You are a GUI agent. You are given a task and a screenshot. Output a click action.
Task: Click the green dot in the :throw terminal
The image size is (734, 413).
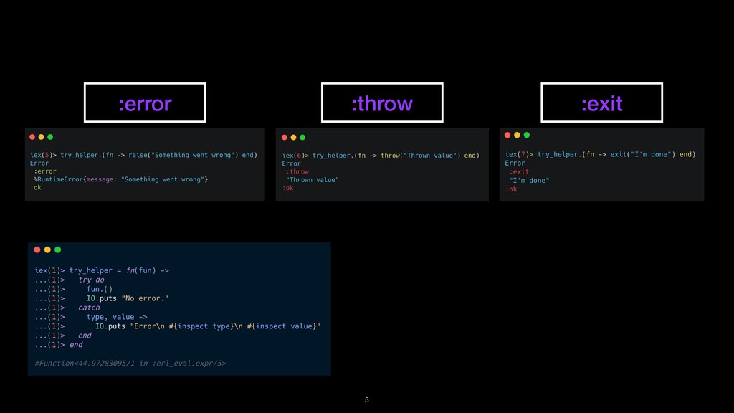point(302,137)
